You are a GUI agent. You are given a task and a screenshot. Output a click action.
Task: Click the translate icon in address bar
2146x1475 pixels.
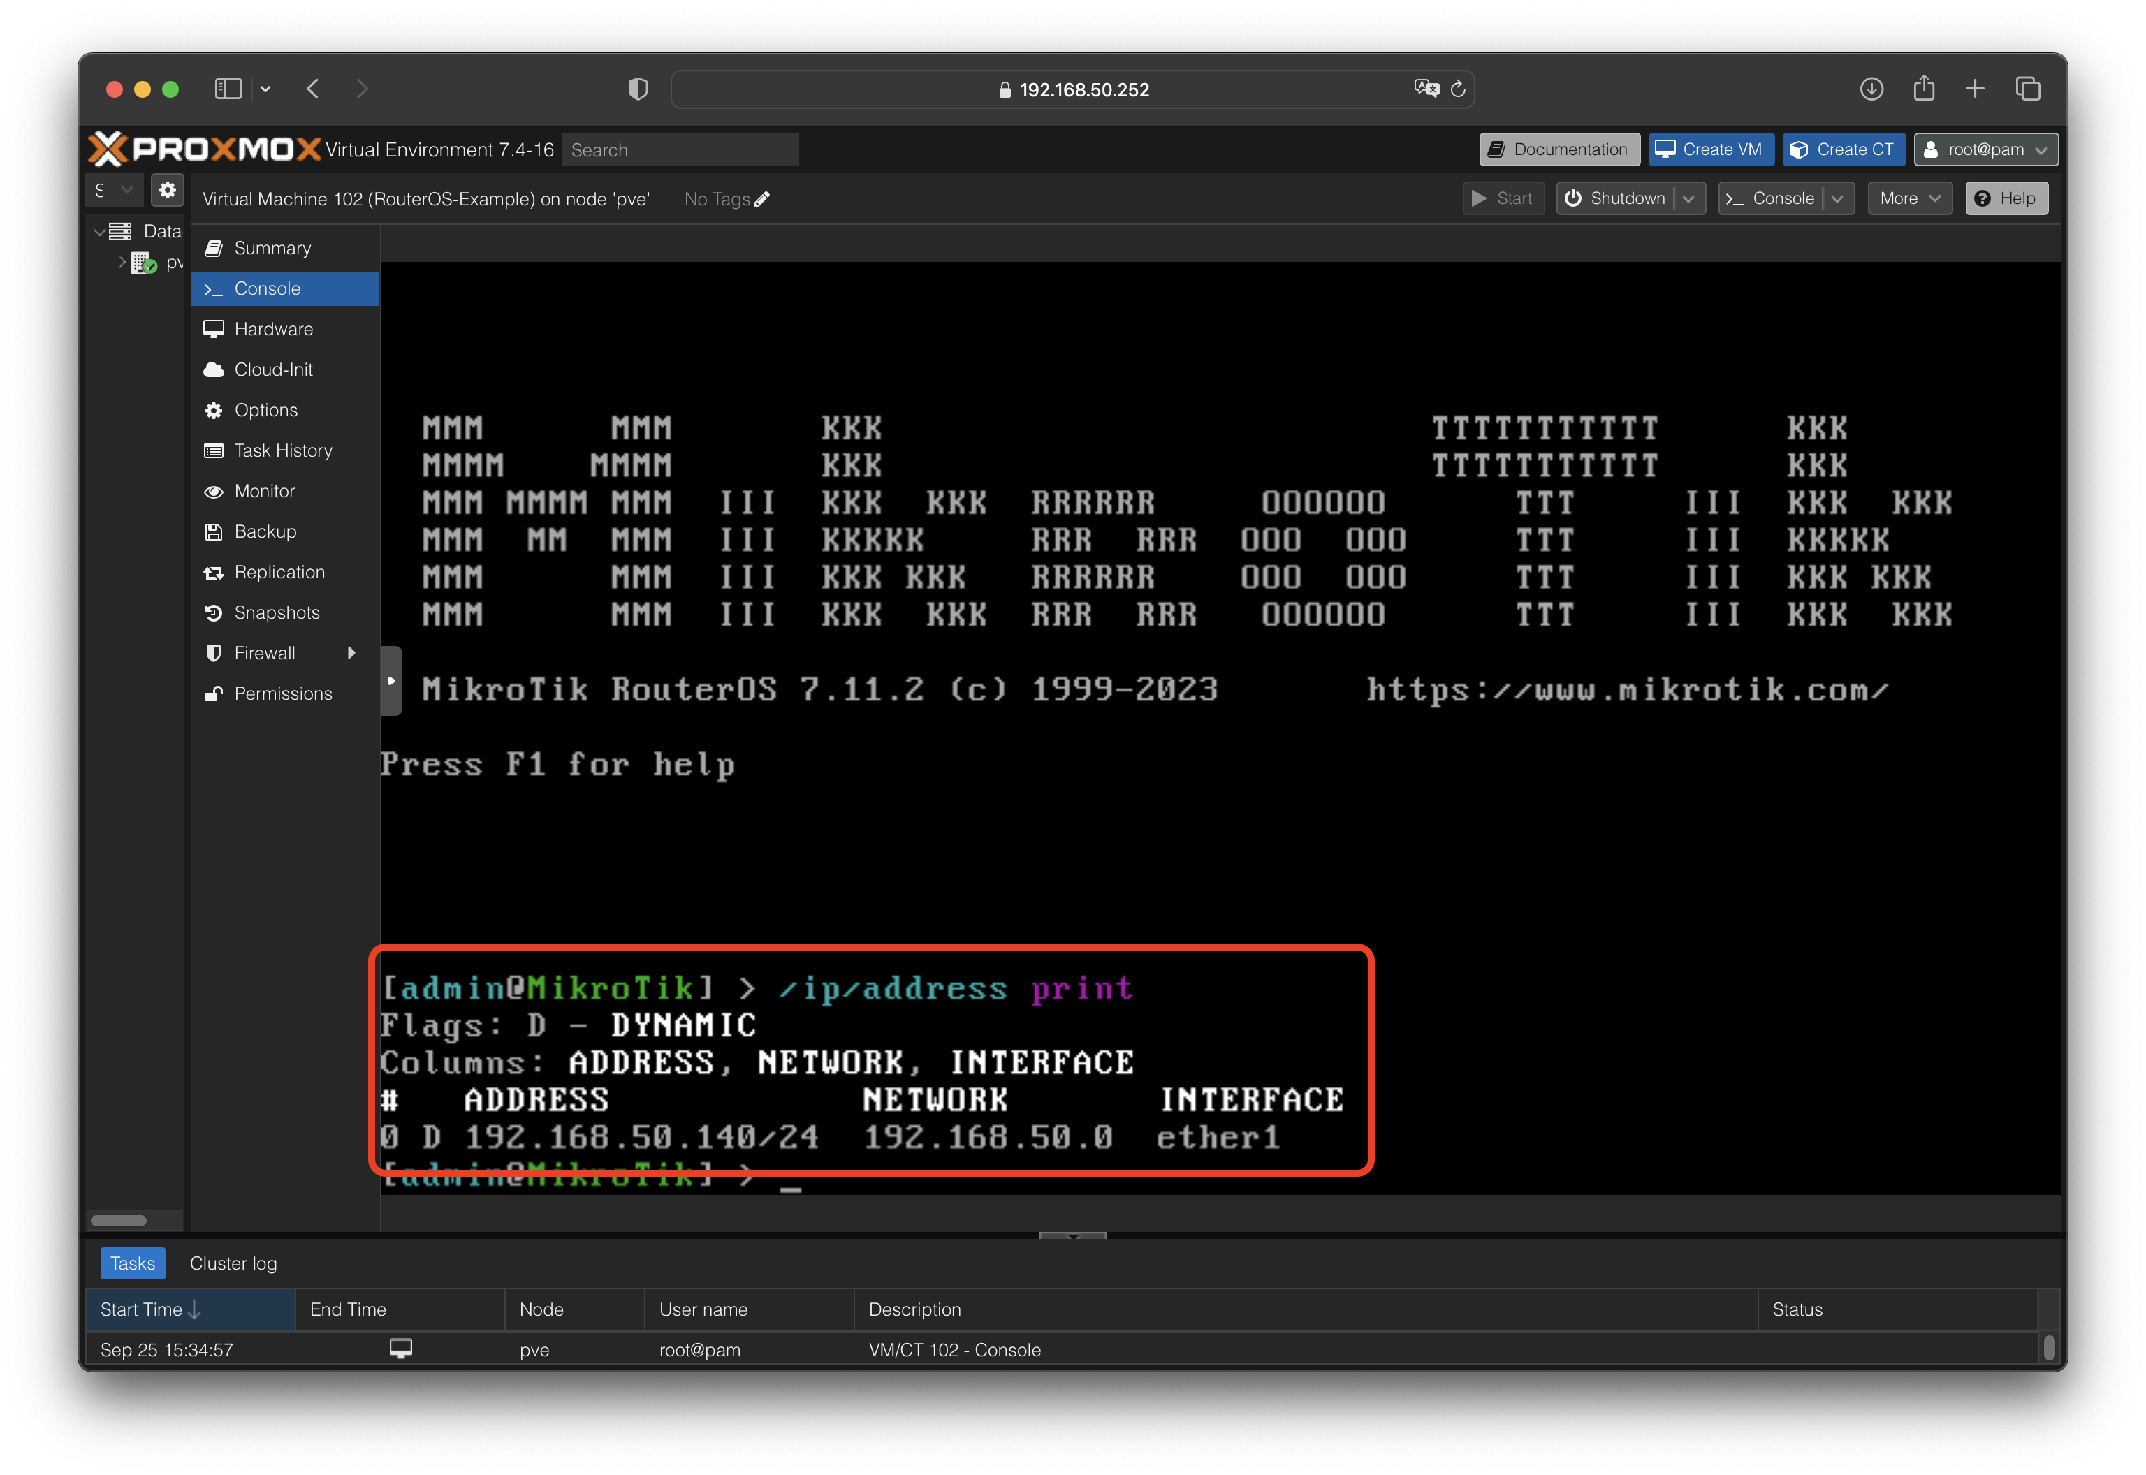(1426, 89)
